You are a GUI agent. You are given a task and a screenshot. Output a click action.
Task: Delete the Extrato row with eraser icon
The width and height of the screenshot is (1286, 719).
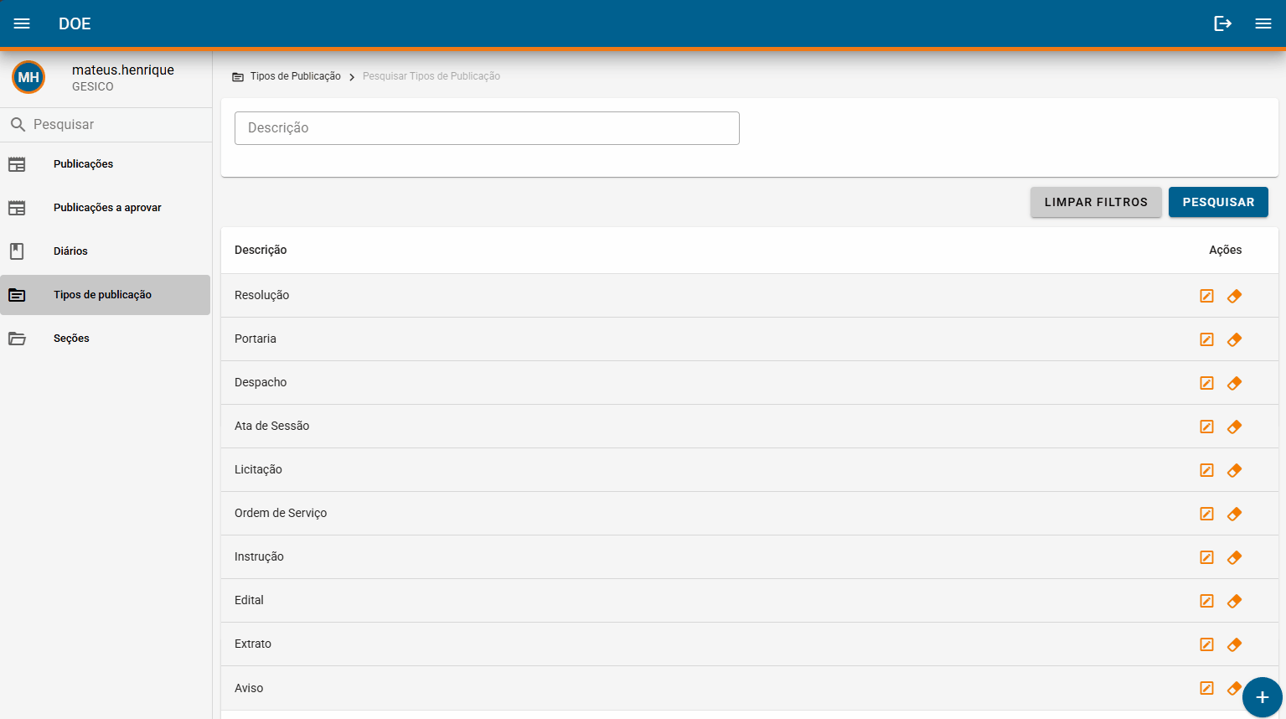pyautogui.click(x=1234, y=644)
